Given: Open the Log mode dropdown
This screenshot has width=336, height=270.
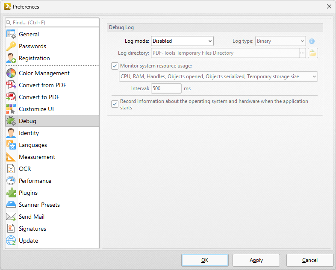Looking at the screenshot, I should coord(182,41).
